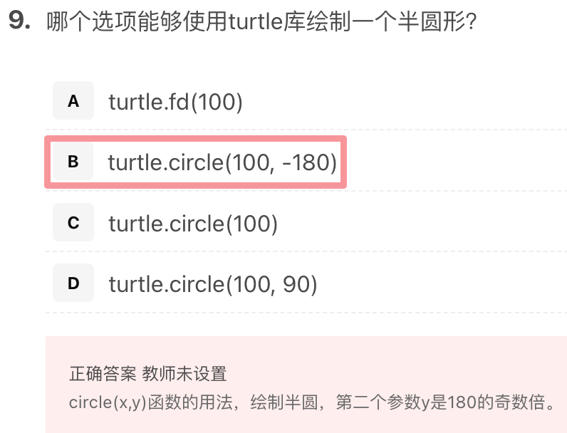567x433 pixels.
Task: Choose answer text turtle.circle(100, -180)
Action: click(222, 162)
